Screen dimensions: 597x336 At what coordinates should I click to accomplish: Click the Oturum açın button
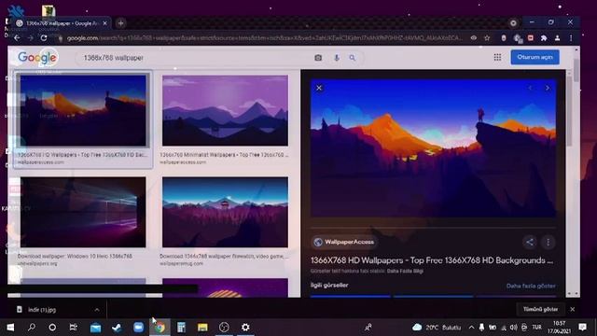click(535, 57)
